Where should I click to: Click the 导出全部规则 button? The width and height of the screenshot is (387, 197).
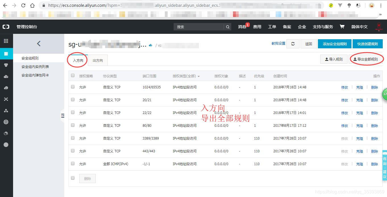point(366,59)
